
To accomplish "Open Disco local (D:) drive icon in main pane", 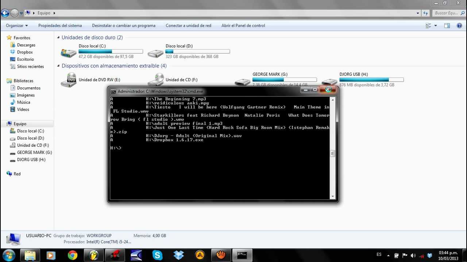I will [x=155, y=53].
